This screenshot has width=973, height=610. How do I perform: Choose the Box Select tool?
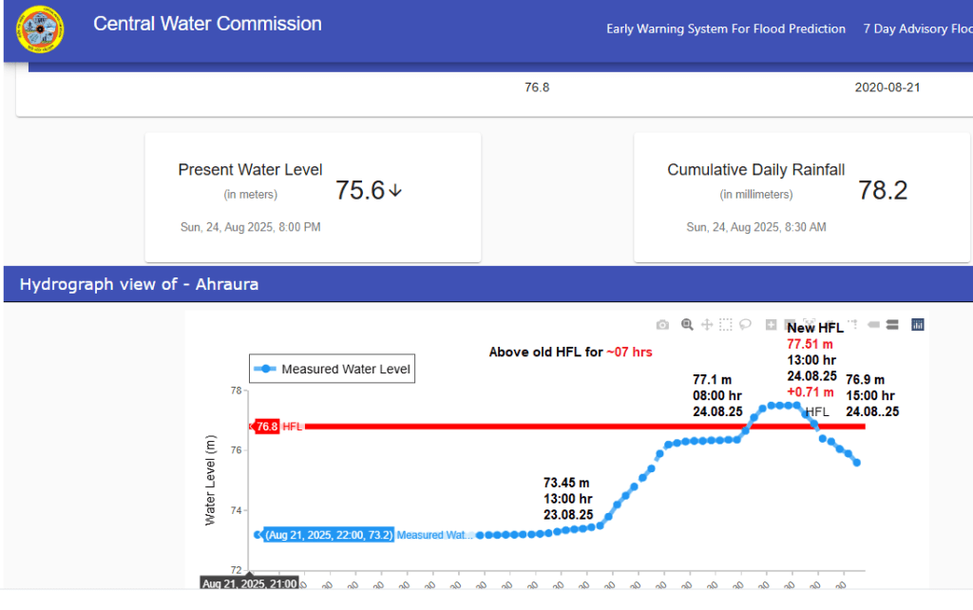726,325
